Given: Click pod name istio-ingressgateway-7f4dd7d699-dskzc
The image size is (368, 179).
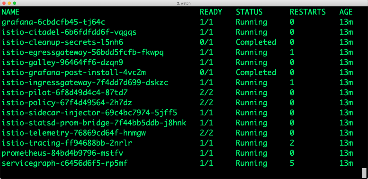Looking at the screenshot, I should 85,83.
